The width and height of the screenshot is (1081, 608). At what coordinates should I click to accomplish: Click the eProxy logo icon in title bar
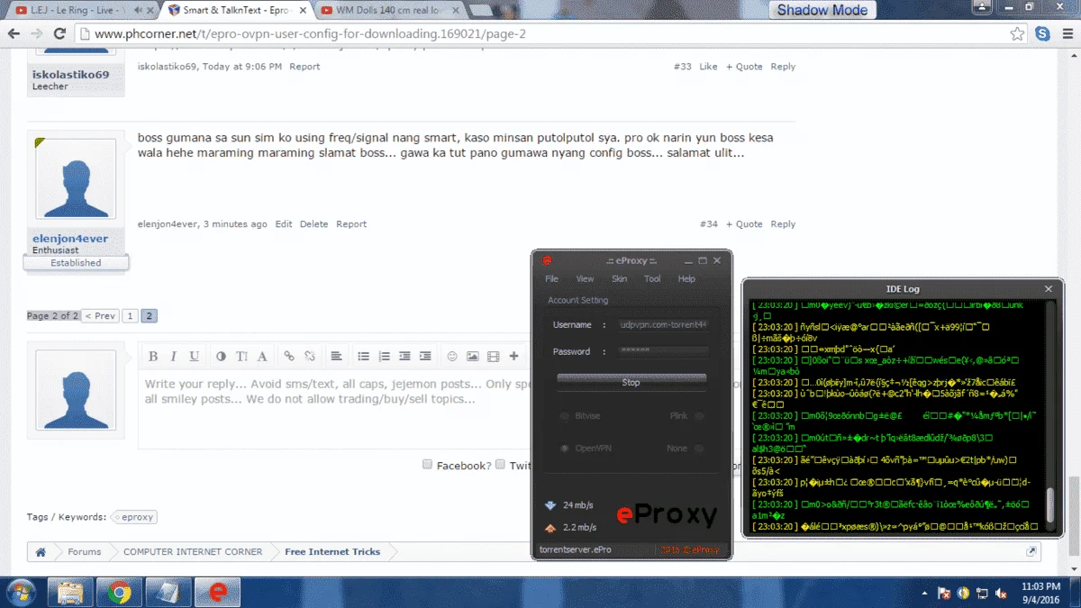(546, 260)
